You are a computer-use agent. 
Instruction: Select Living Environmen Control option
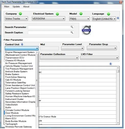coord(20,116)
